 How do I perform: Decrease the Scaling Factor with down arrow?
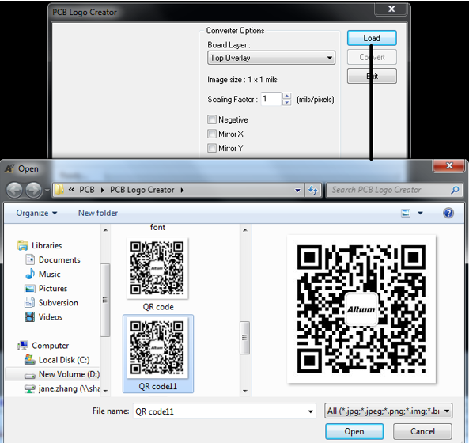pos(286,102)
